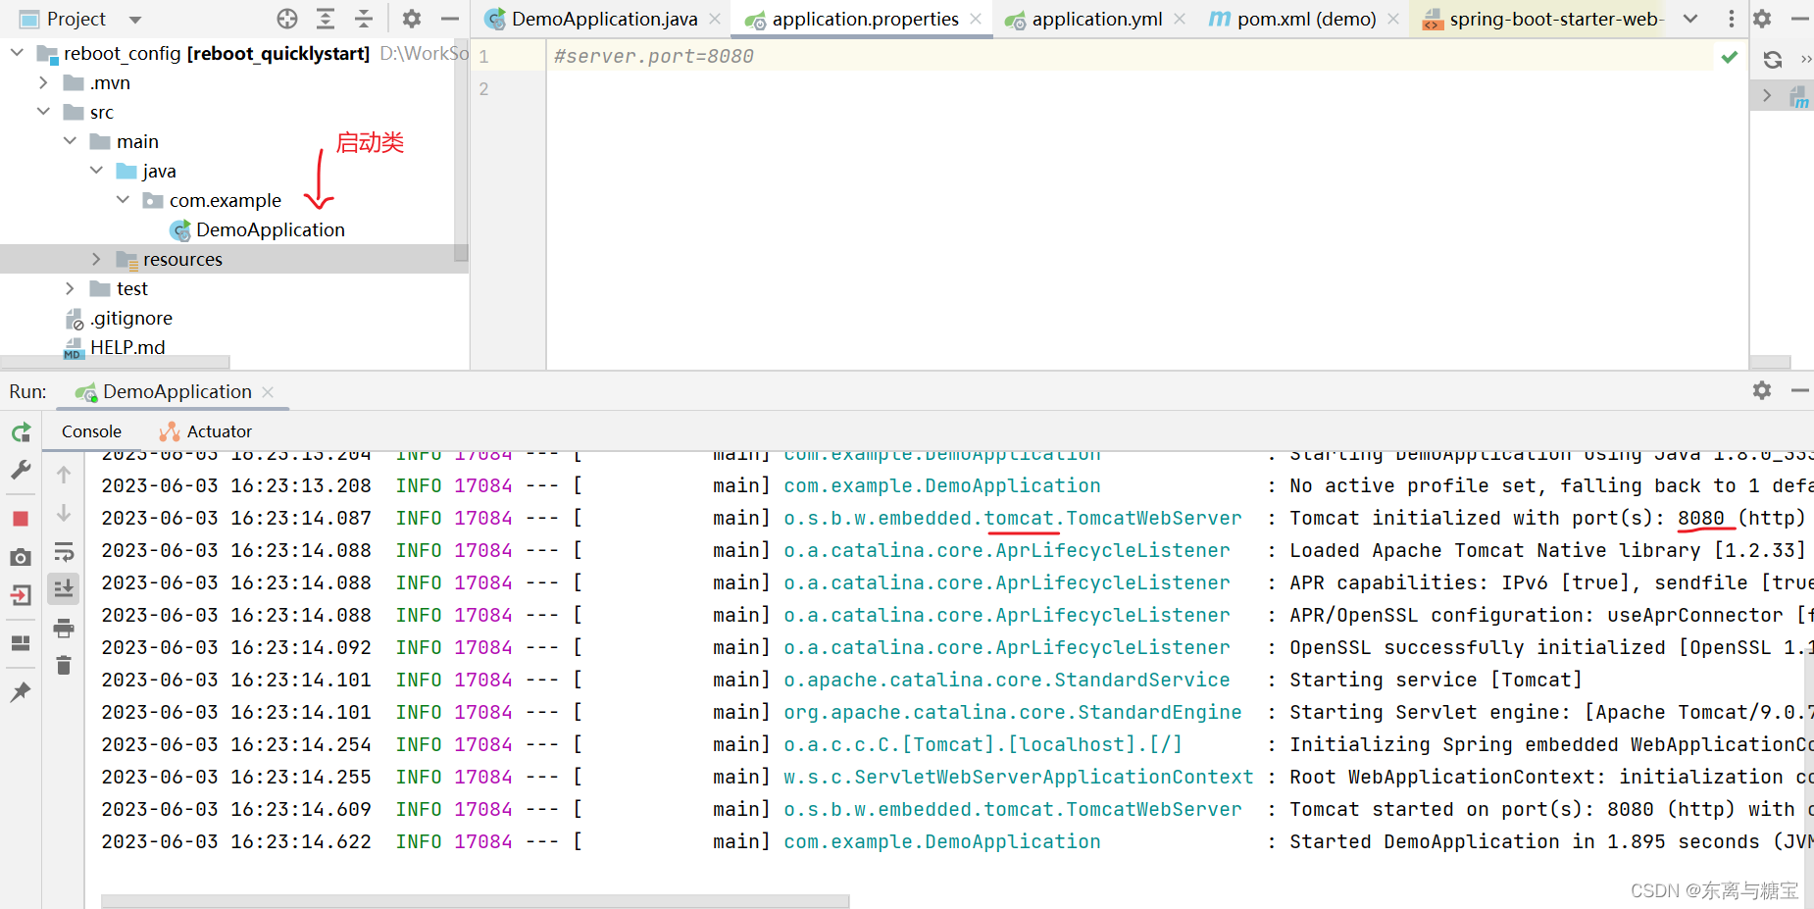Close the application.properties tab

pyautogui.click(x=976, y=19)
